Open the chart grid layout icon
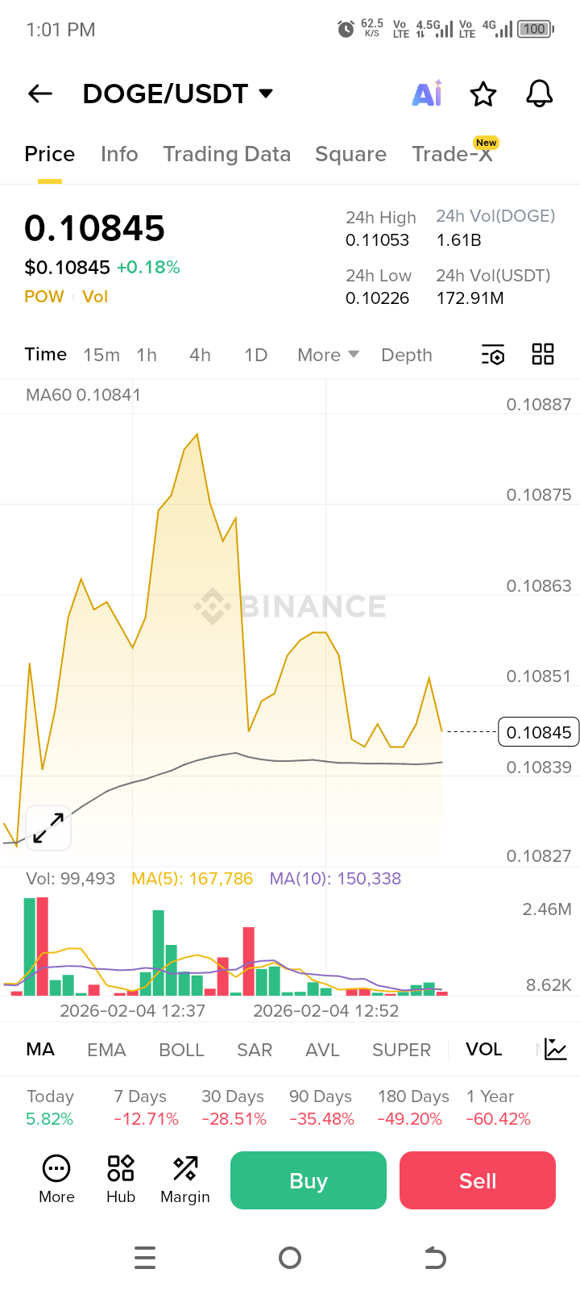Image resolution: width=580 pixels, height=1290 pixels. point(543,355)
